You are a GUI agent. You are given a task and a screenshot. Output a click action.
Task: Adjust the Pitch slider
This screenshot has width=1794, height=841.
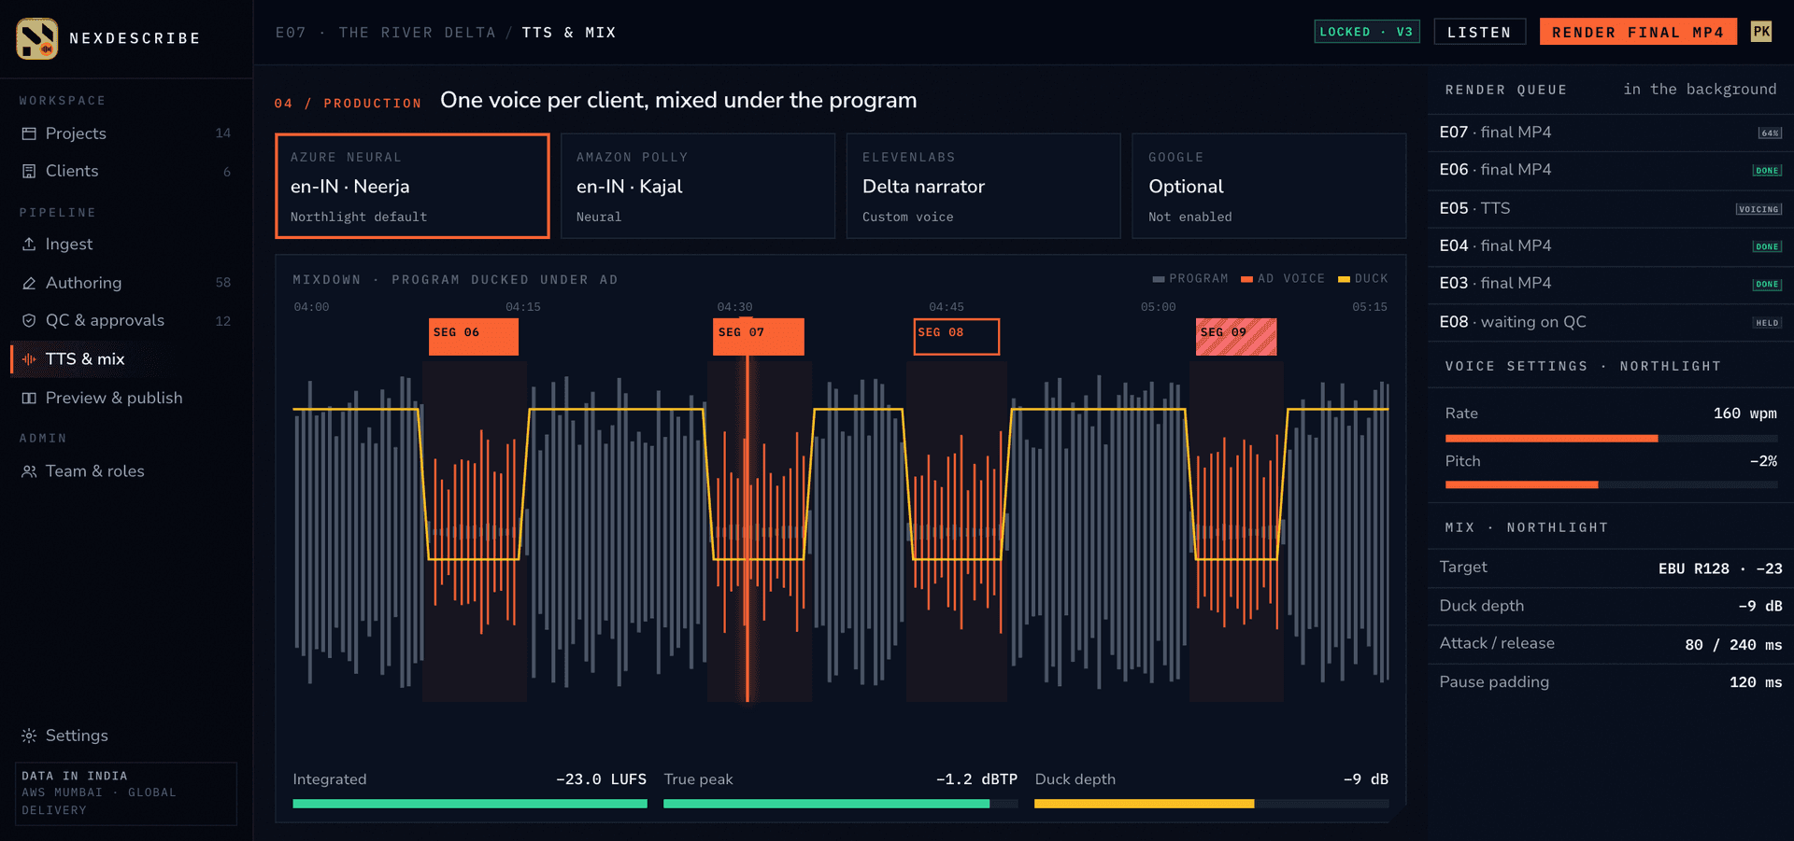pos(1612,485)
